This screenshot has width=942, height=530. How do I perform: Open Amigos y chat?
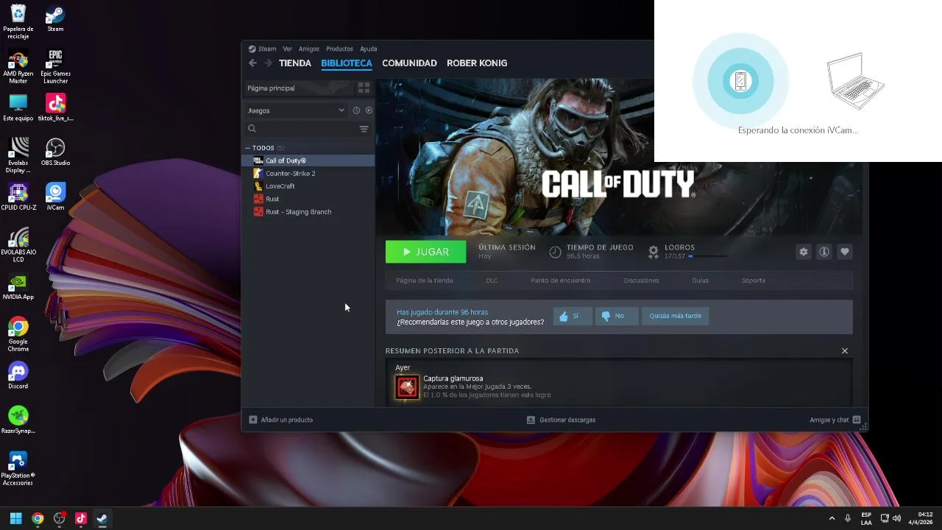click(x=835, y=420)
